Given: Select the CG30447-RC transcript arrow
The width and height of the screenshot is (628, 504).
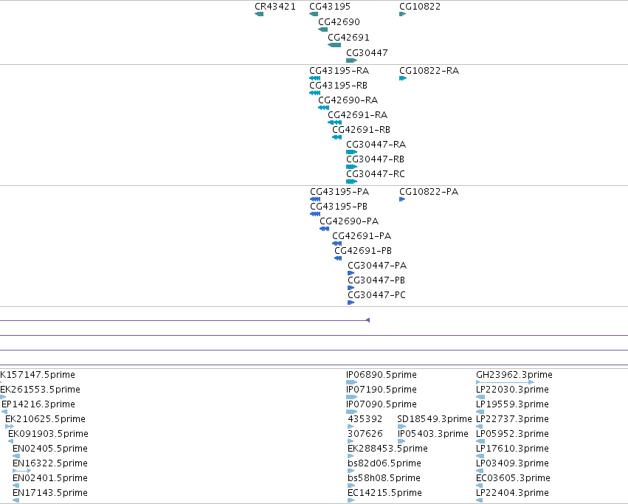Looking at the screenshot, I should coord(352,182).
